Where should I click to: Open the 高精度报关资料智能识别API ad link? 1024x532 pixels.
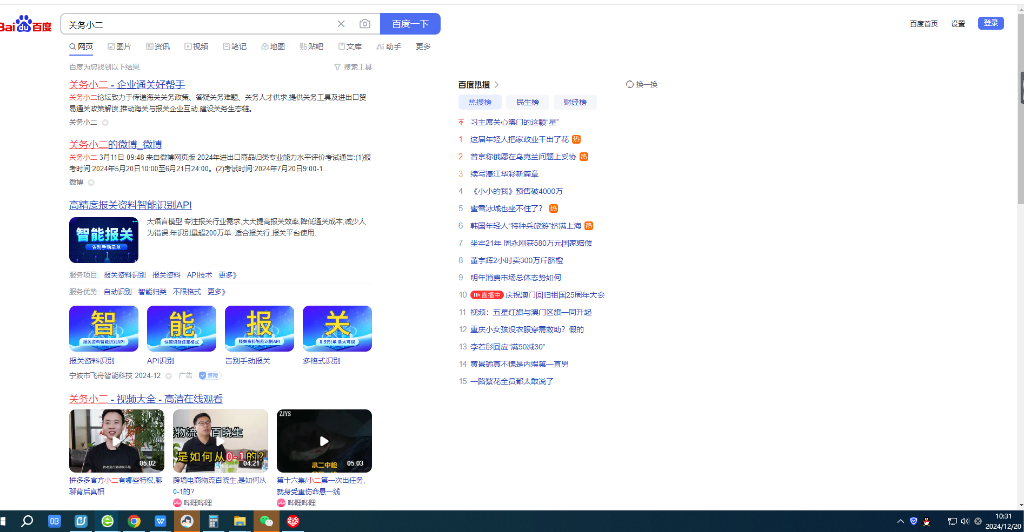130,205
